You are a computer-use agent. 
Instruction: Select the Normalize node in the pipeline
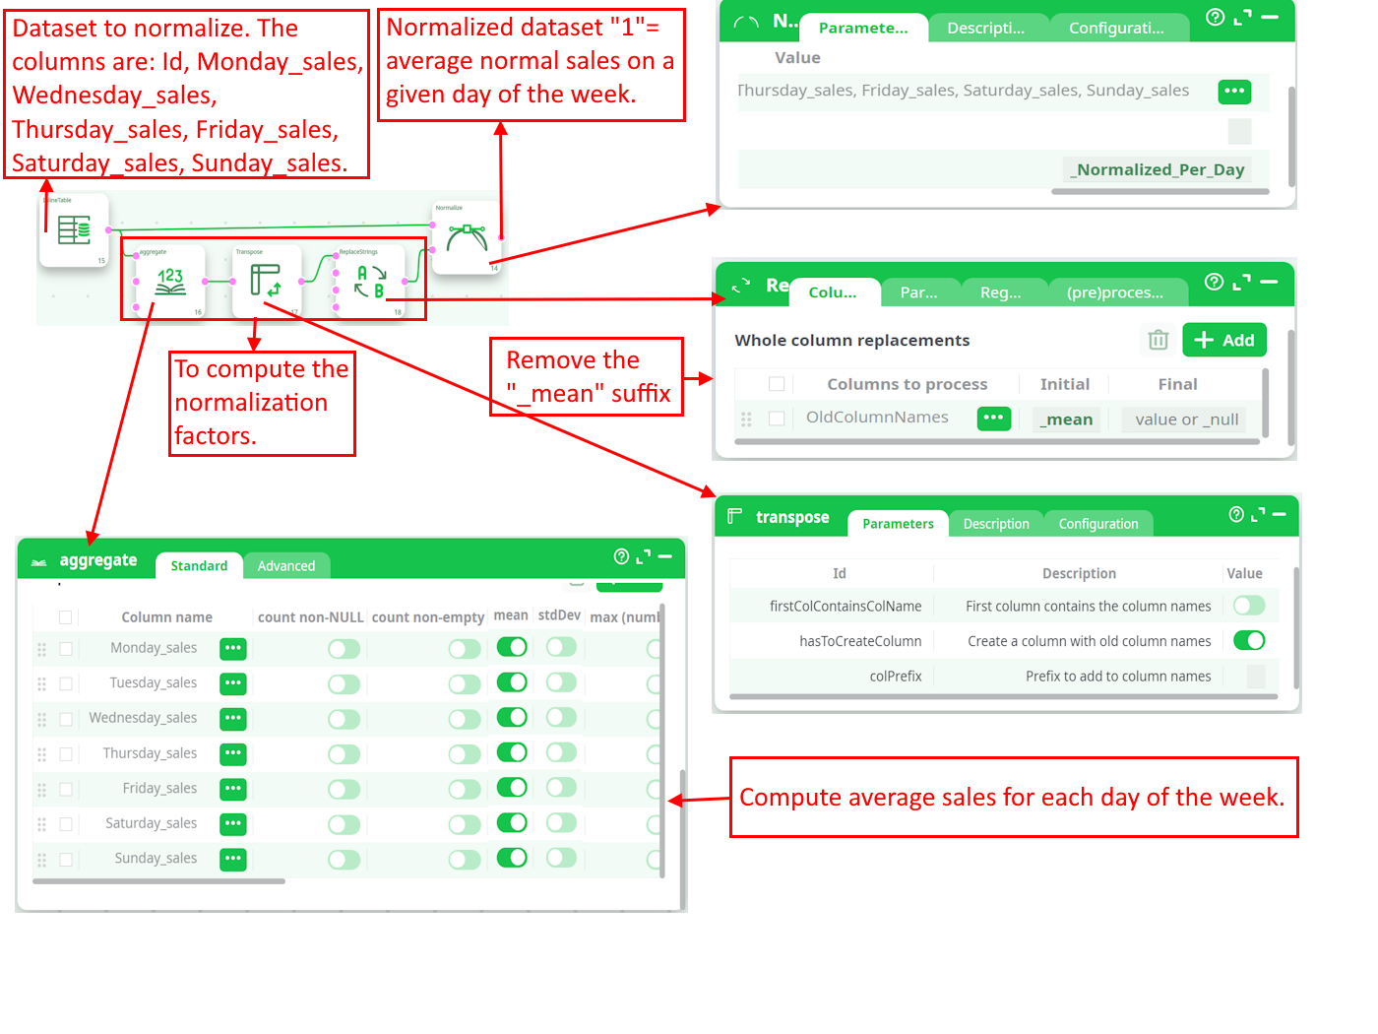pyautogui.click(x=467, y=238)
